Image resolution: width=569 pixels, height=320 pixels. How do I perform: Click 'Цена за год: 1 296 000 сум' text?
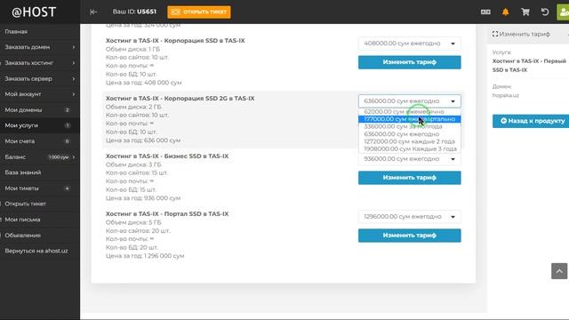click(x=145, y=256)
